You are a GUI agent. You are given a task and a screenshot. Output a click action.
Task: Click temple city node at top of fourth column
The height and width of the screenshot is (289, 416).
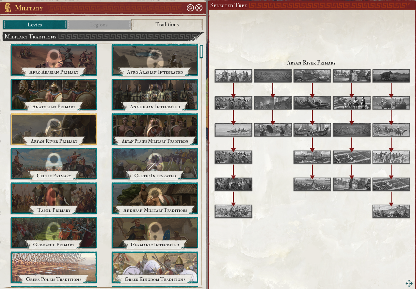(352, 76)
